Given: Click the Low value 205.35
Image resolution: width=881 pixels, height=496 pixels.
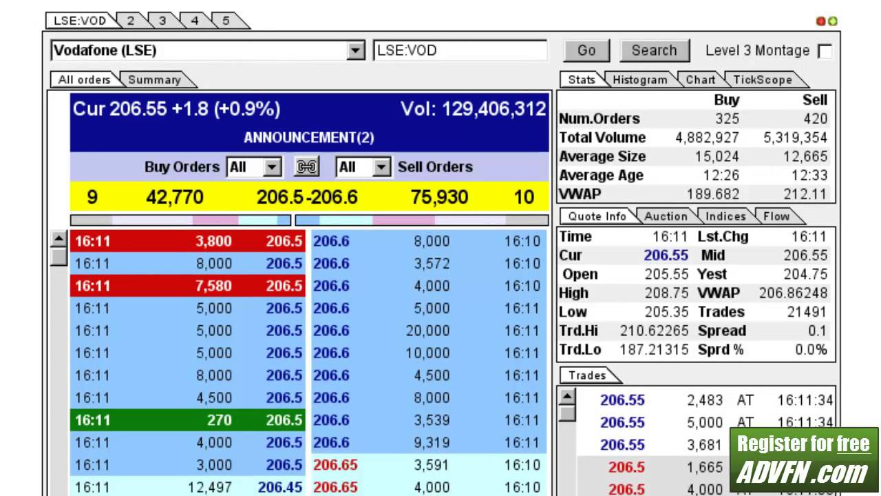Looking at the screenshot, I should tap(667, 312).
